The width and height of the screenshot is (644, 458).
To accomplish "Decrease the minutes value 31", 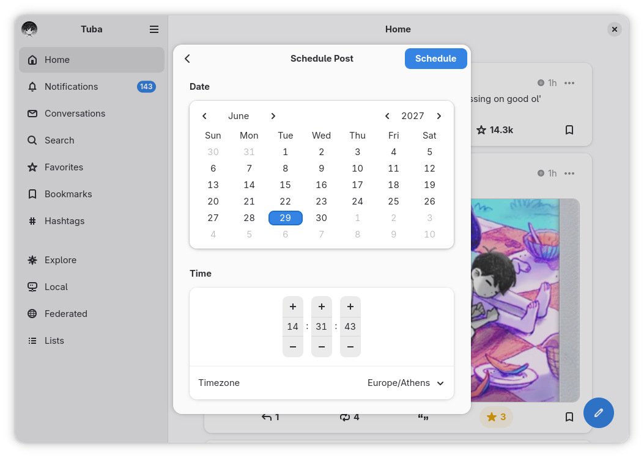I will coord(322,347).
